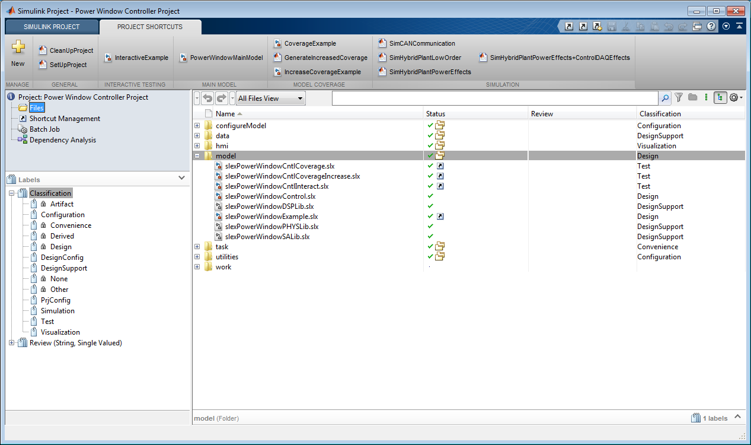
Task: Collapse the Classification label category
Action: (12, 193)
